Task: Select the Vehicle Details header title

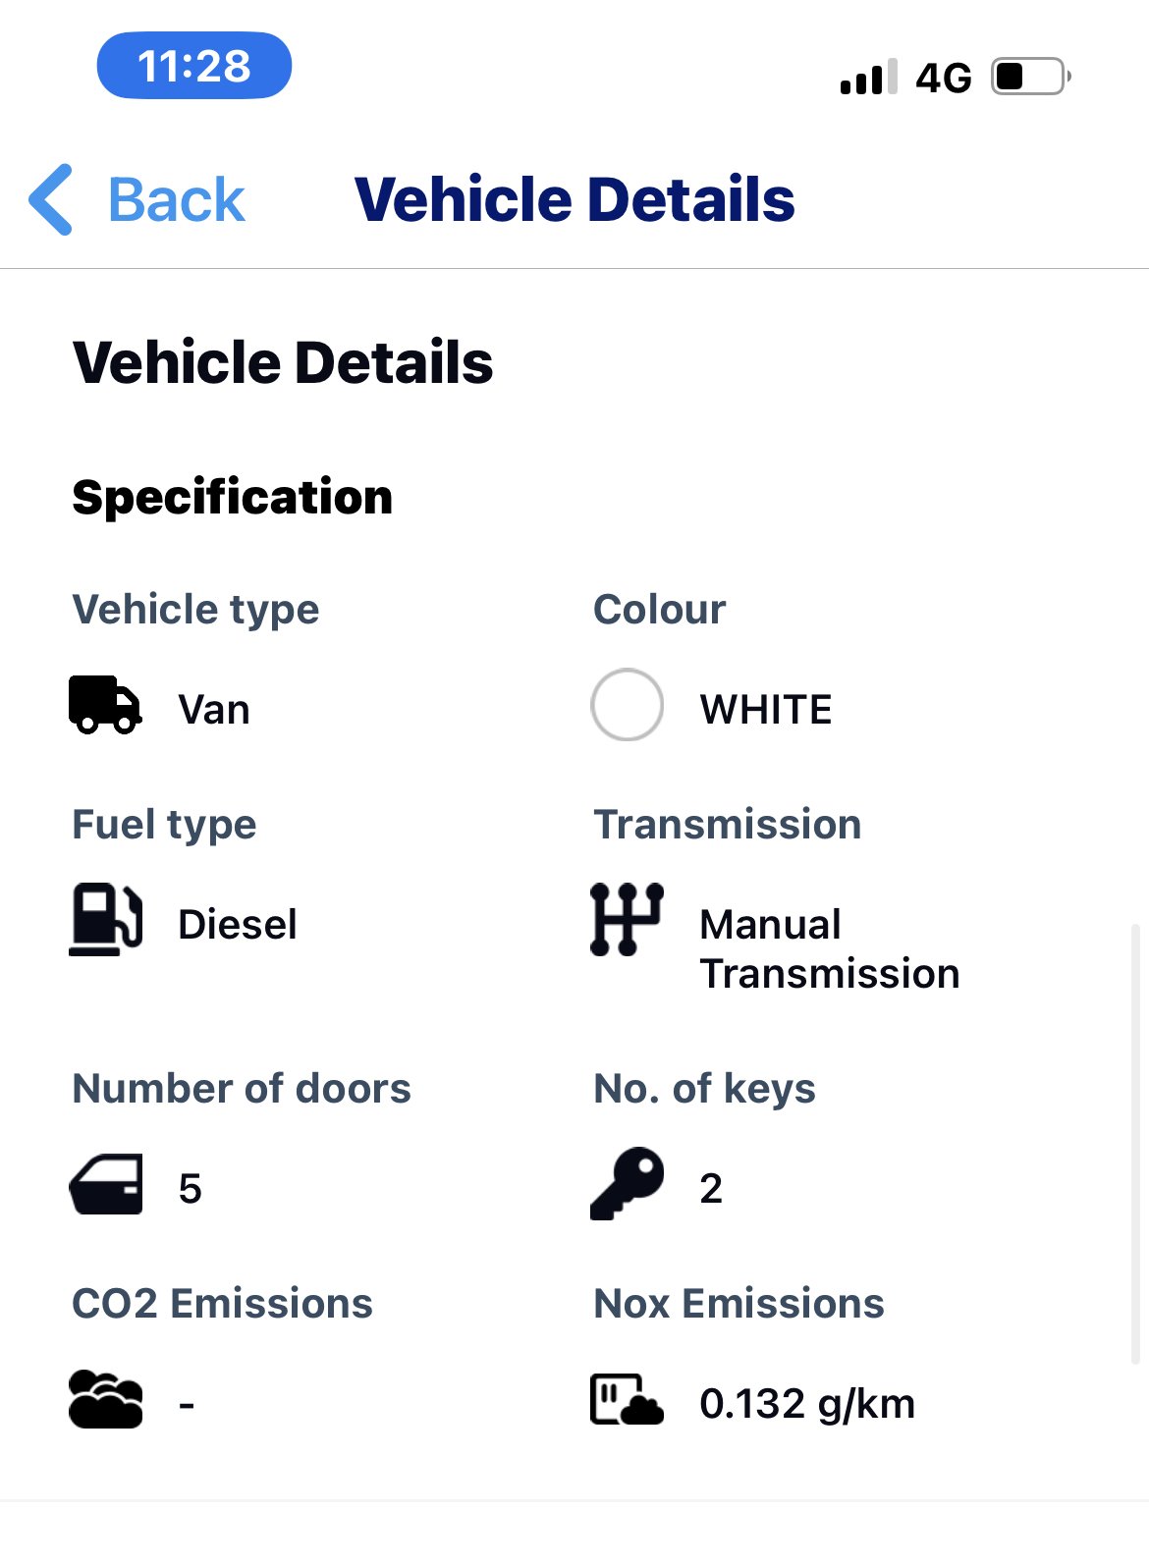Action: pyautogui.click(x=574, y=198)
